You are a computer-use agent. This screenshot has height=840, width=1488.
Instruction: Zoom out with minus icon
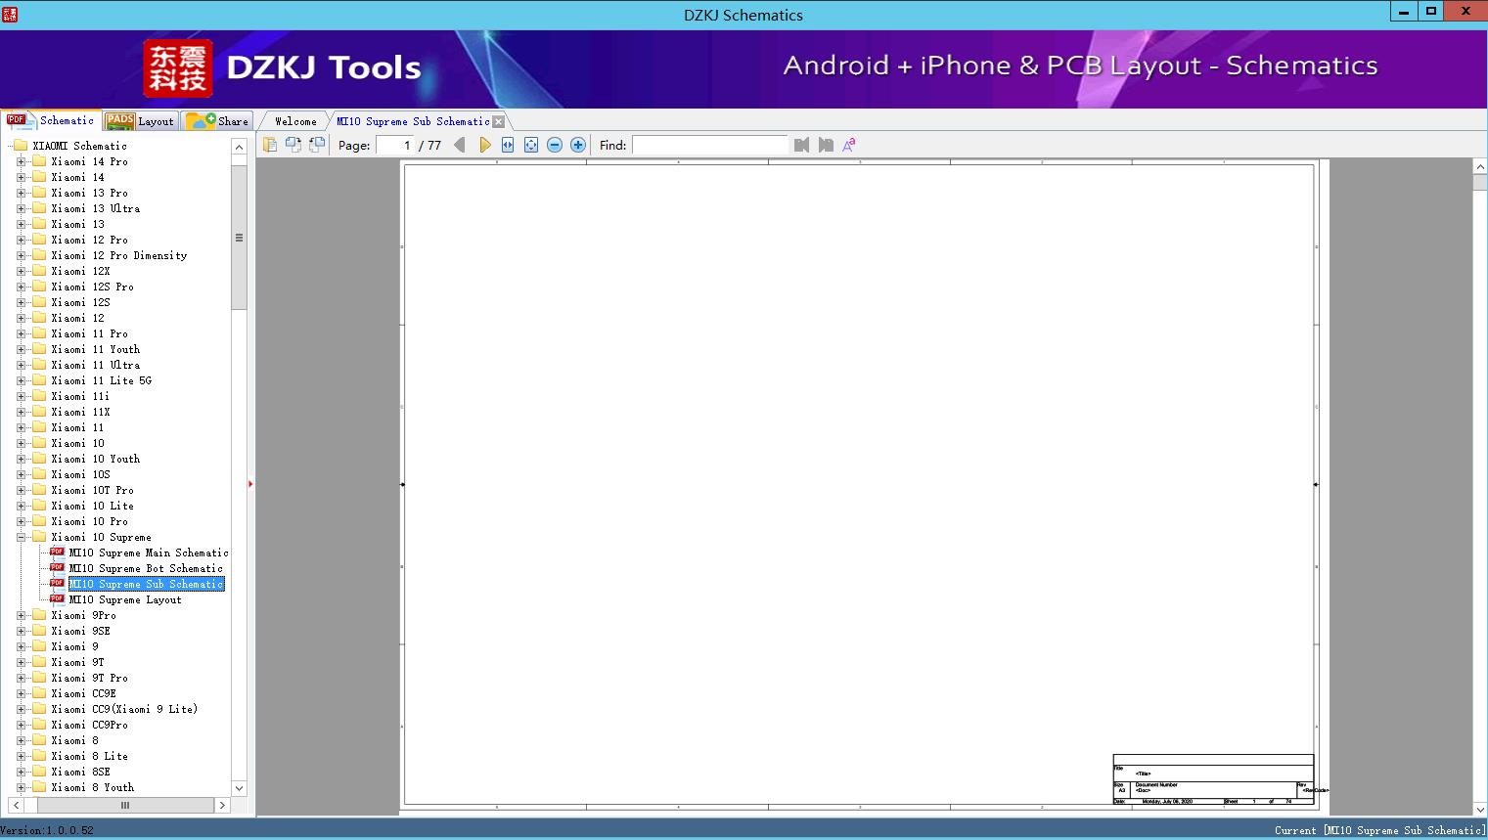[555, 145]
